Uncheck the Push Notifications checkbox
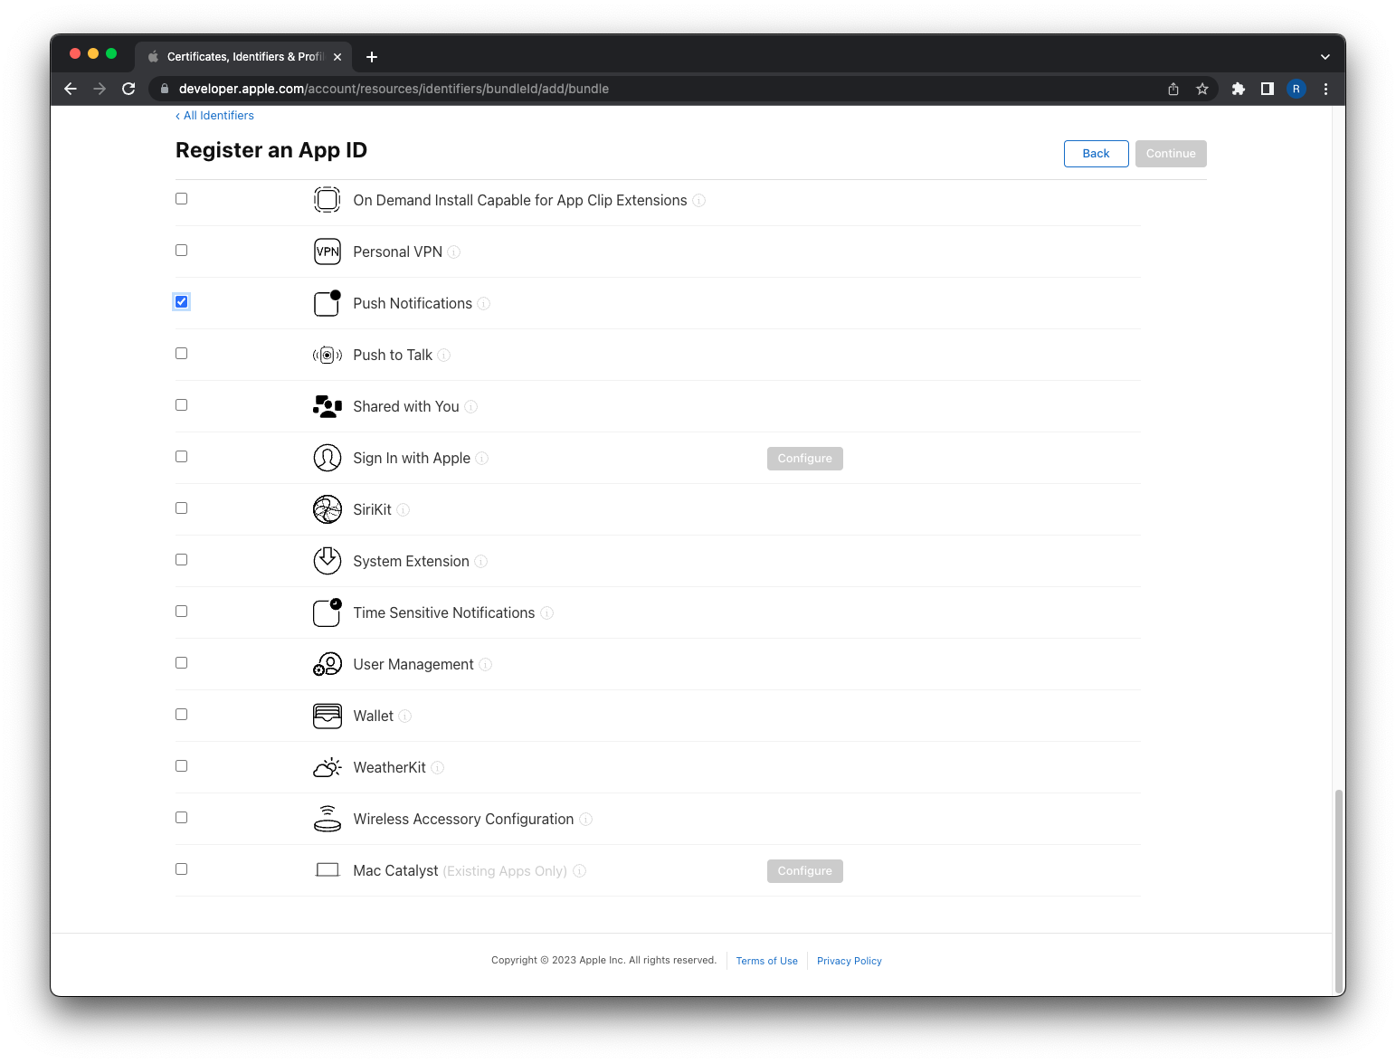Viewport: 1396px width, 1063px height. pyautogui.click(x=181, y=301)
